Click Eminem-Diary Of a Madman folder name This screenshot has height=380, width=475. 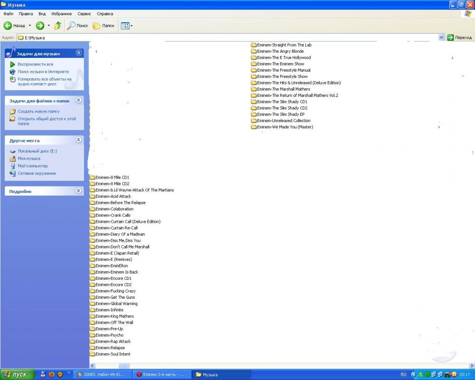click(x=120, y=234)
